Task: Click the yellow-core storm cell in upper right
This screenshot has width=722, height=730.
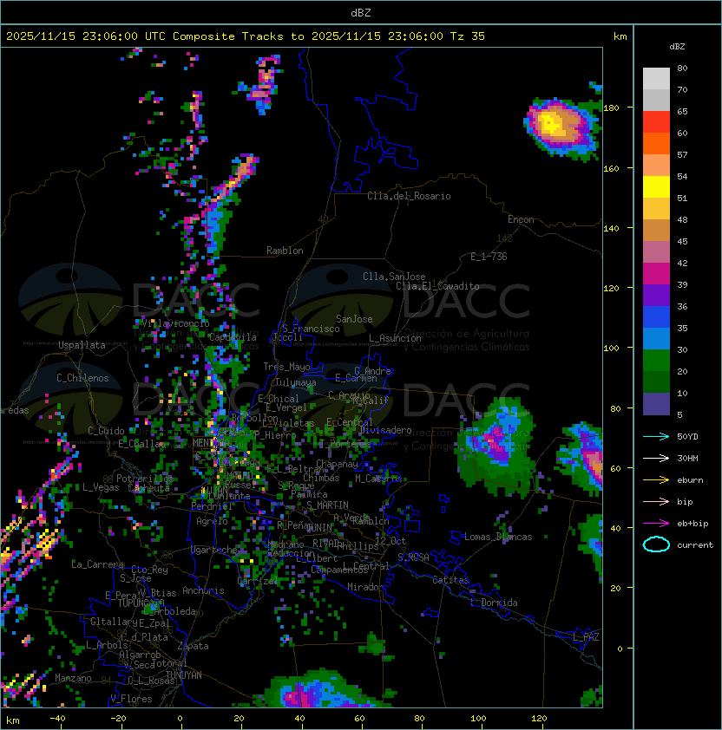Action: point(561,127)
